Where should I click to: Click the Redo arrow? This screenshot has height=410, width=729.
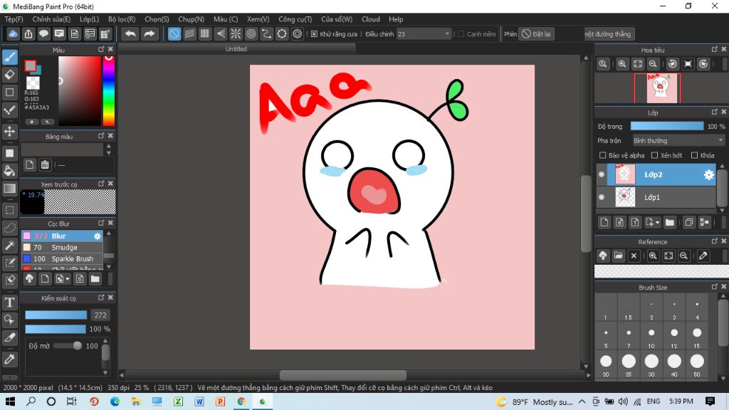[150, 34]
